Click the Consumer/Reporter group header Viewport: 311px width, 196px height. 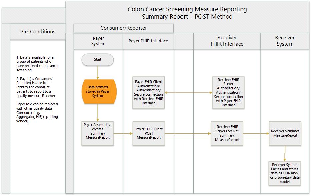pyautogui.click(x=123, y=28)
